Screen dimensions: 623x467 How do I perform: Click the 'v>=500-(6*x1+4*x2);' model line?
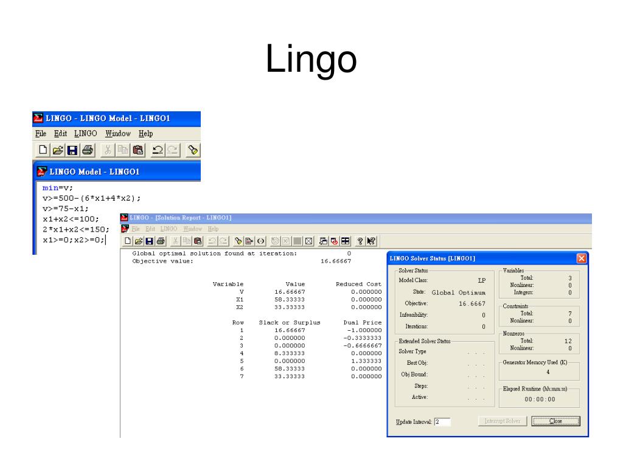coord(91,198)
